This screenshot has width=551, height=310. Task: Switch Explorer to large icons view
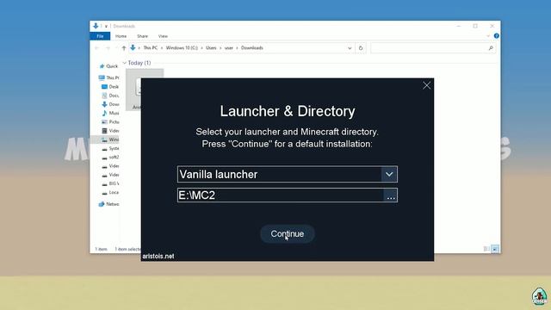495,249
